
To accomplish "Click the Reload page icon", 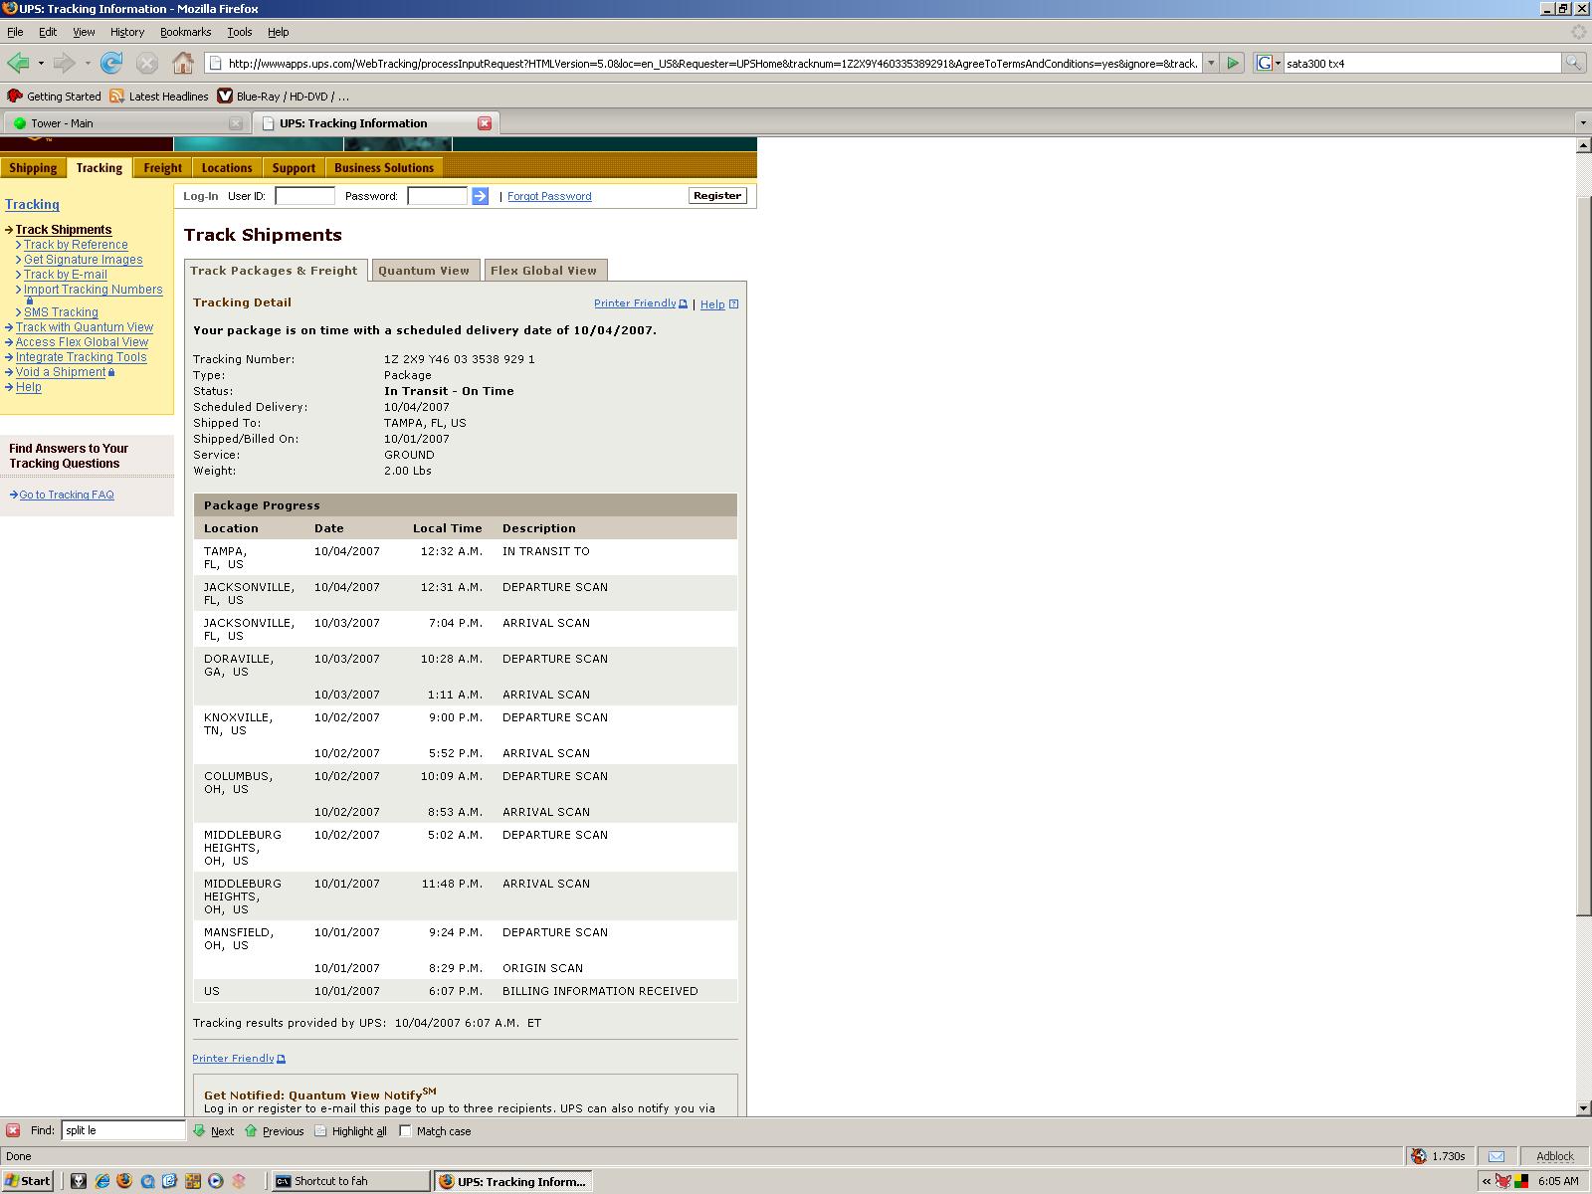I will point(111,64).
